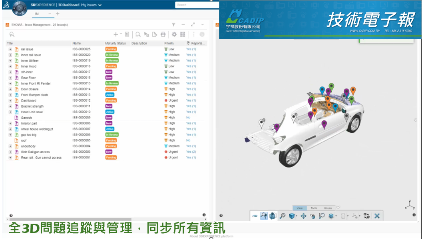Viewport: 422px width, 244px height.
Task: Open the view cube dropdown arrow
Action: click(x=297, y=216)
